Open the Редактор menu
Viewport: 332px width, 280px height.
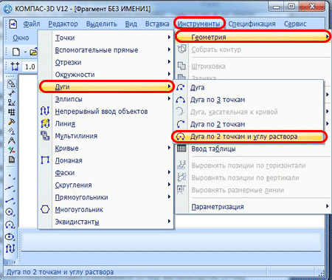click(63, 24)
